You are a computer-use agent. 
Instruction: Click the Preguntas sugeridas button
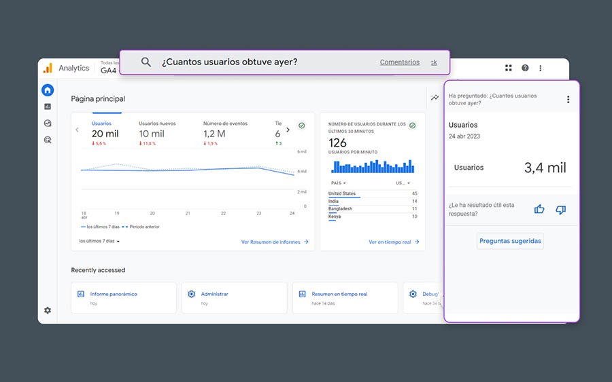tap(510, 241)
